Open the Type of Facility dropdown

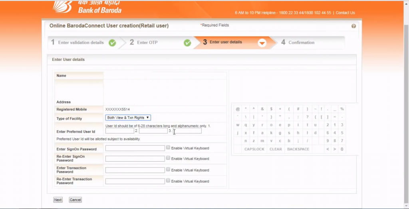pyautogui.click(x=128, y=118)
